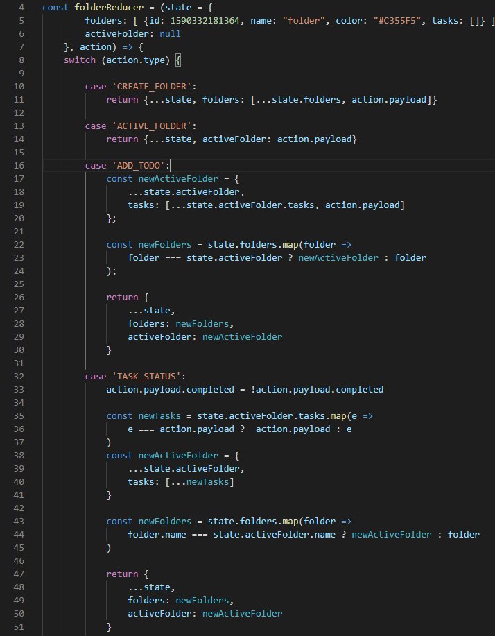Click line number 4 in the gutter
Screen dimensions: 495x636
pyautogui.click(x=21, y=8)
